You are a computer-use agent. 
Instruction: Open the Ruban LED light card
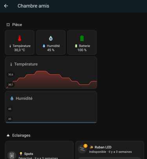click(x=110, y=150)
